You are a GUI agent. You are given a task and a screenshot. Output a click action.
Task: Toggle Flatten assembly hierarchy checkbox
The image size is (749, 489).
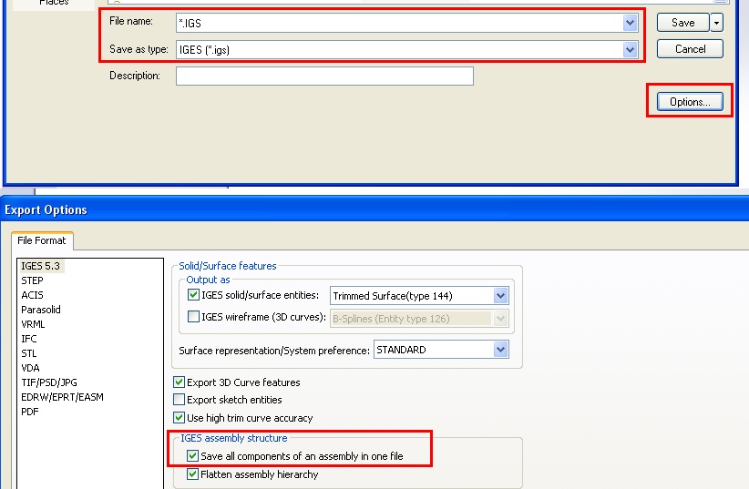192,474
